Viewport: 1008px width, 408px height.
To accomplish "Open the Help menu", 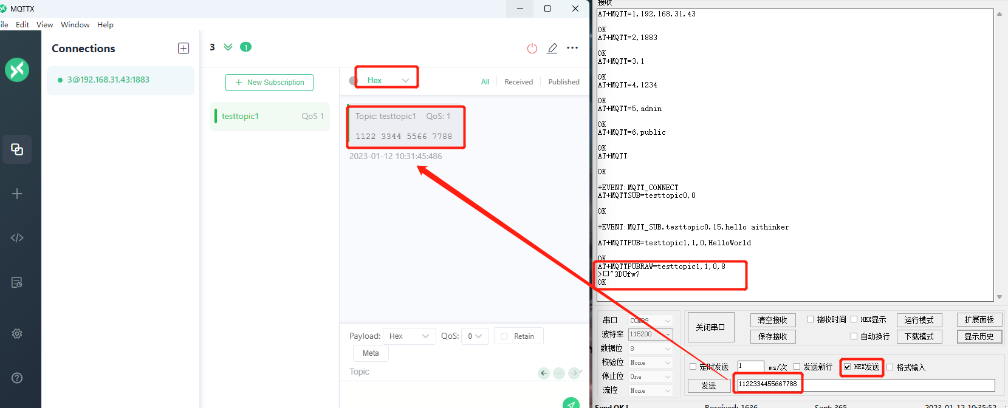I will tap(105, 25).
